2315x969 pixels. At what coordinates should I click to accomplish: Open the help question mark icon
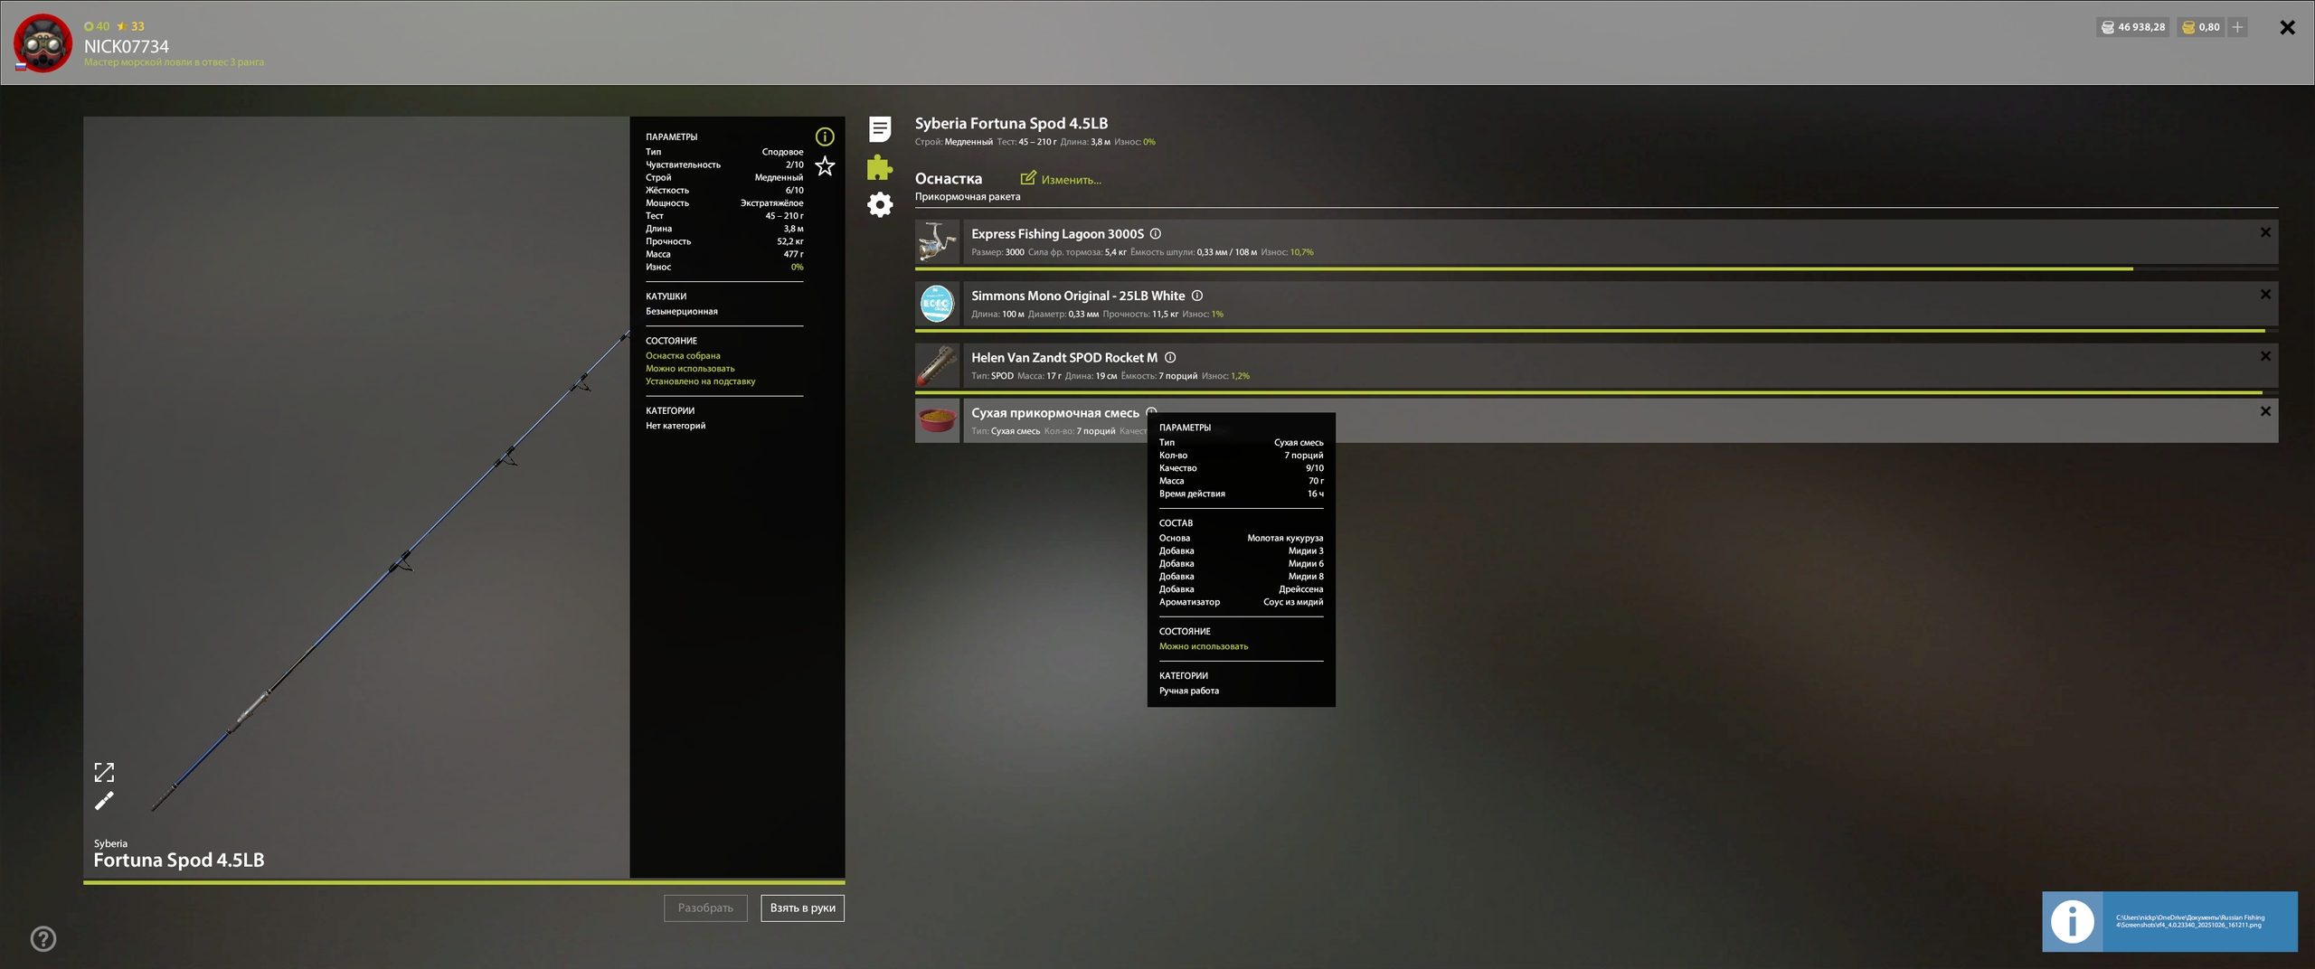[43, 939]
